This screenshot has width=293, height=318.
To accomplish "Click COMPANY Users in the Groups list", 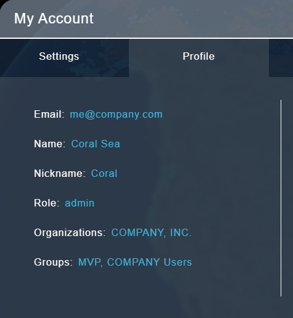I will pyautogui.click(x=149, y=262).
